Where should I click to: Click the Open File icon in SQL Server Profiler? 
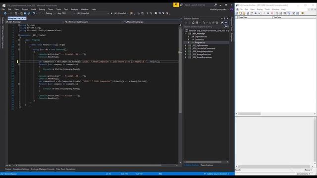(x=244, y=13)
